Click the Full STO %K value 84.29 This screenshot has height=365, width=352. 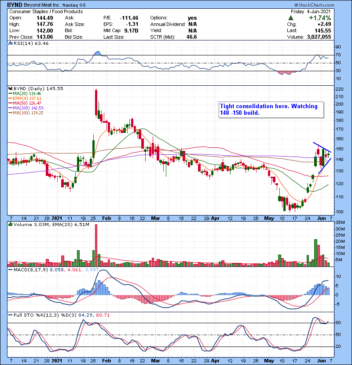85,315
